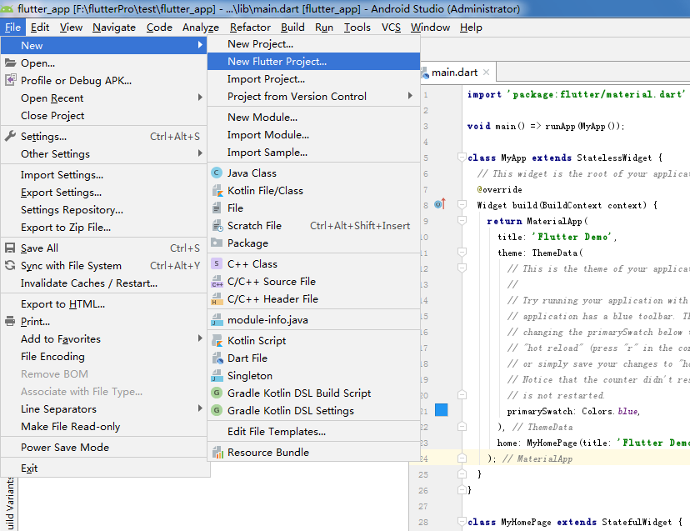Click the Resource Bundle icon
This screenshot has width=690, height=531.
pyautogui.click(x=217, y=452)
